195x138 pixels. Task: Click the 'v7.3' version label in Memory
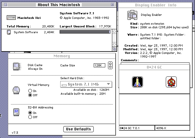[x=15, y=133]
